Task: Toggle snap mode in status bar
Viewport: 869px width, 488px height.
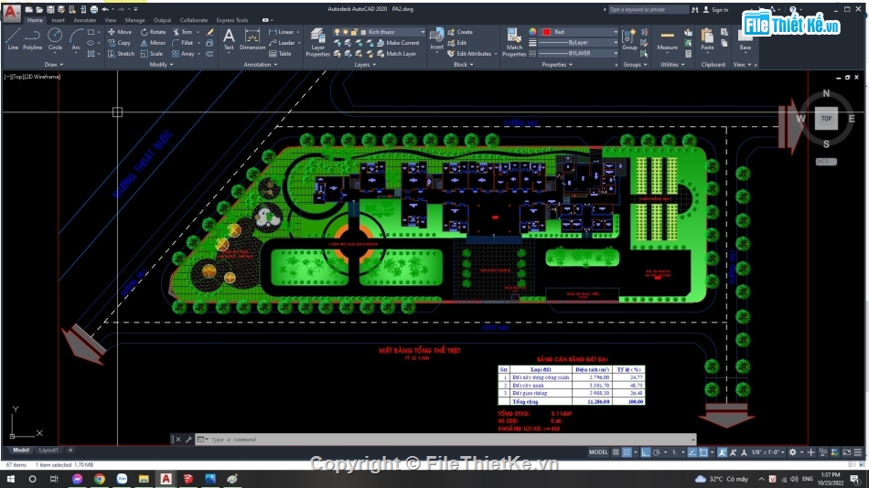Action: 627,452
